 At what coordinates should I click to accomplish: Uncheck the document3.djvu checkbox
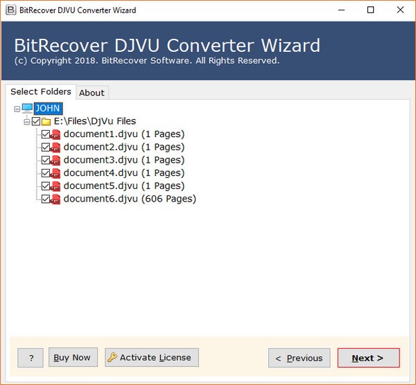(x=46, y=161)
